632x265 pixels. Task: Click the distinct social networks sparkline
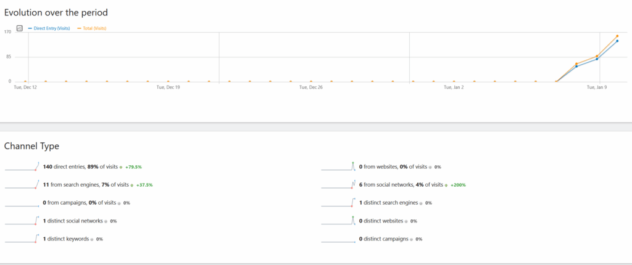pos(22,221)
